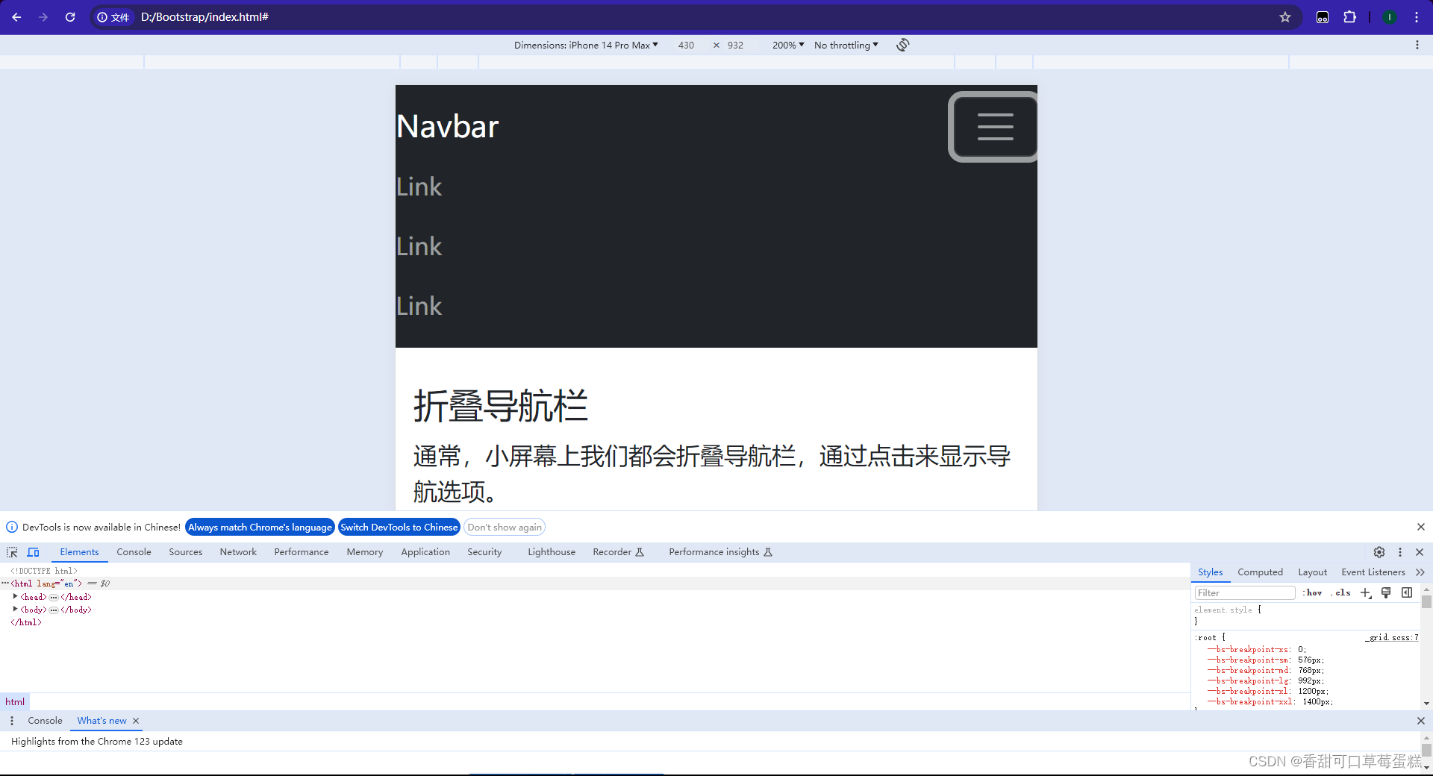Viewport: 1433px width, 776px height.
Task: Add a new style rule with plus icon
Action: [x=1366, y=592]
